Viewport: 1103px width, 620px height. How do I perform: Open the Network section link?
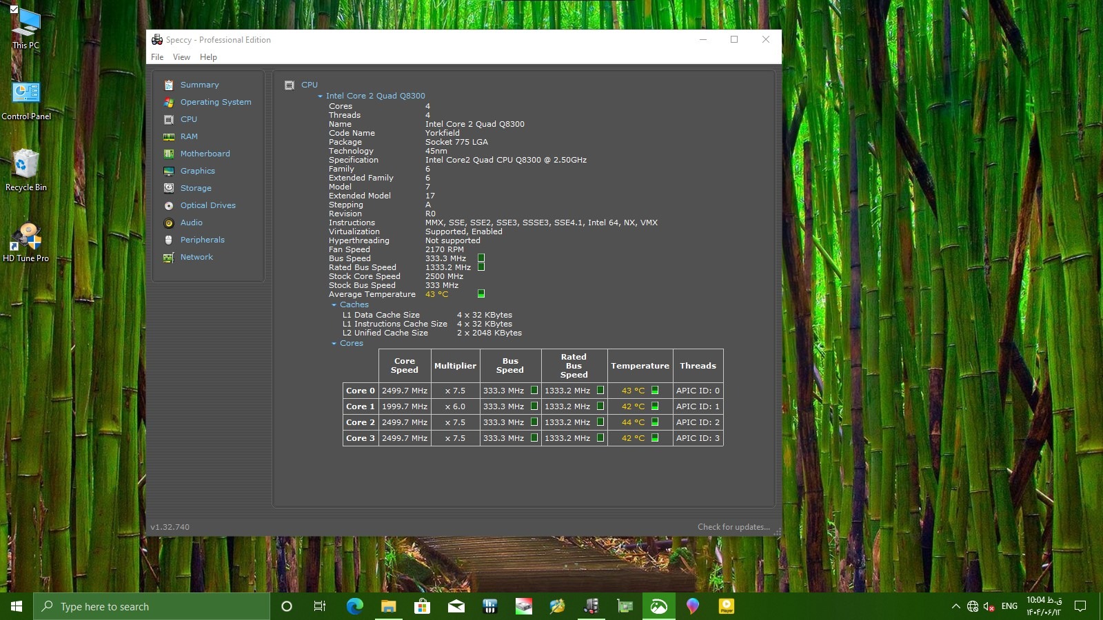point(196,257)
